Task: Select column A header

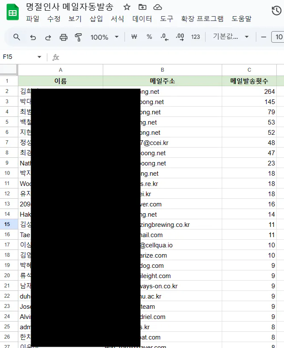Action: pos(61,70)
